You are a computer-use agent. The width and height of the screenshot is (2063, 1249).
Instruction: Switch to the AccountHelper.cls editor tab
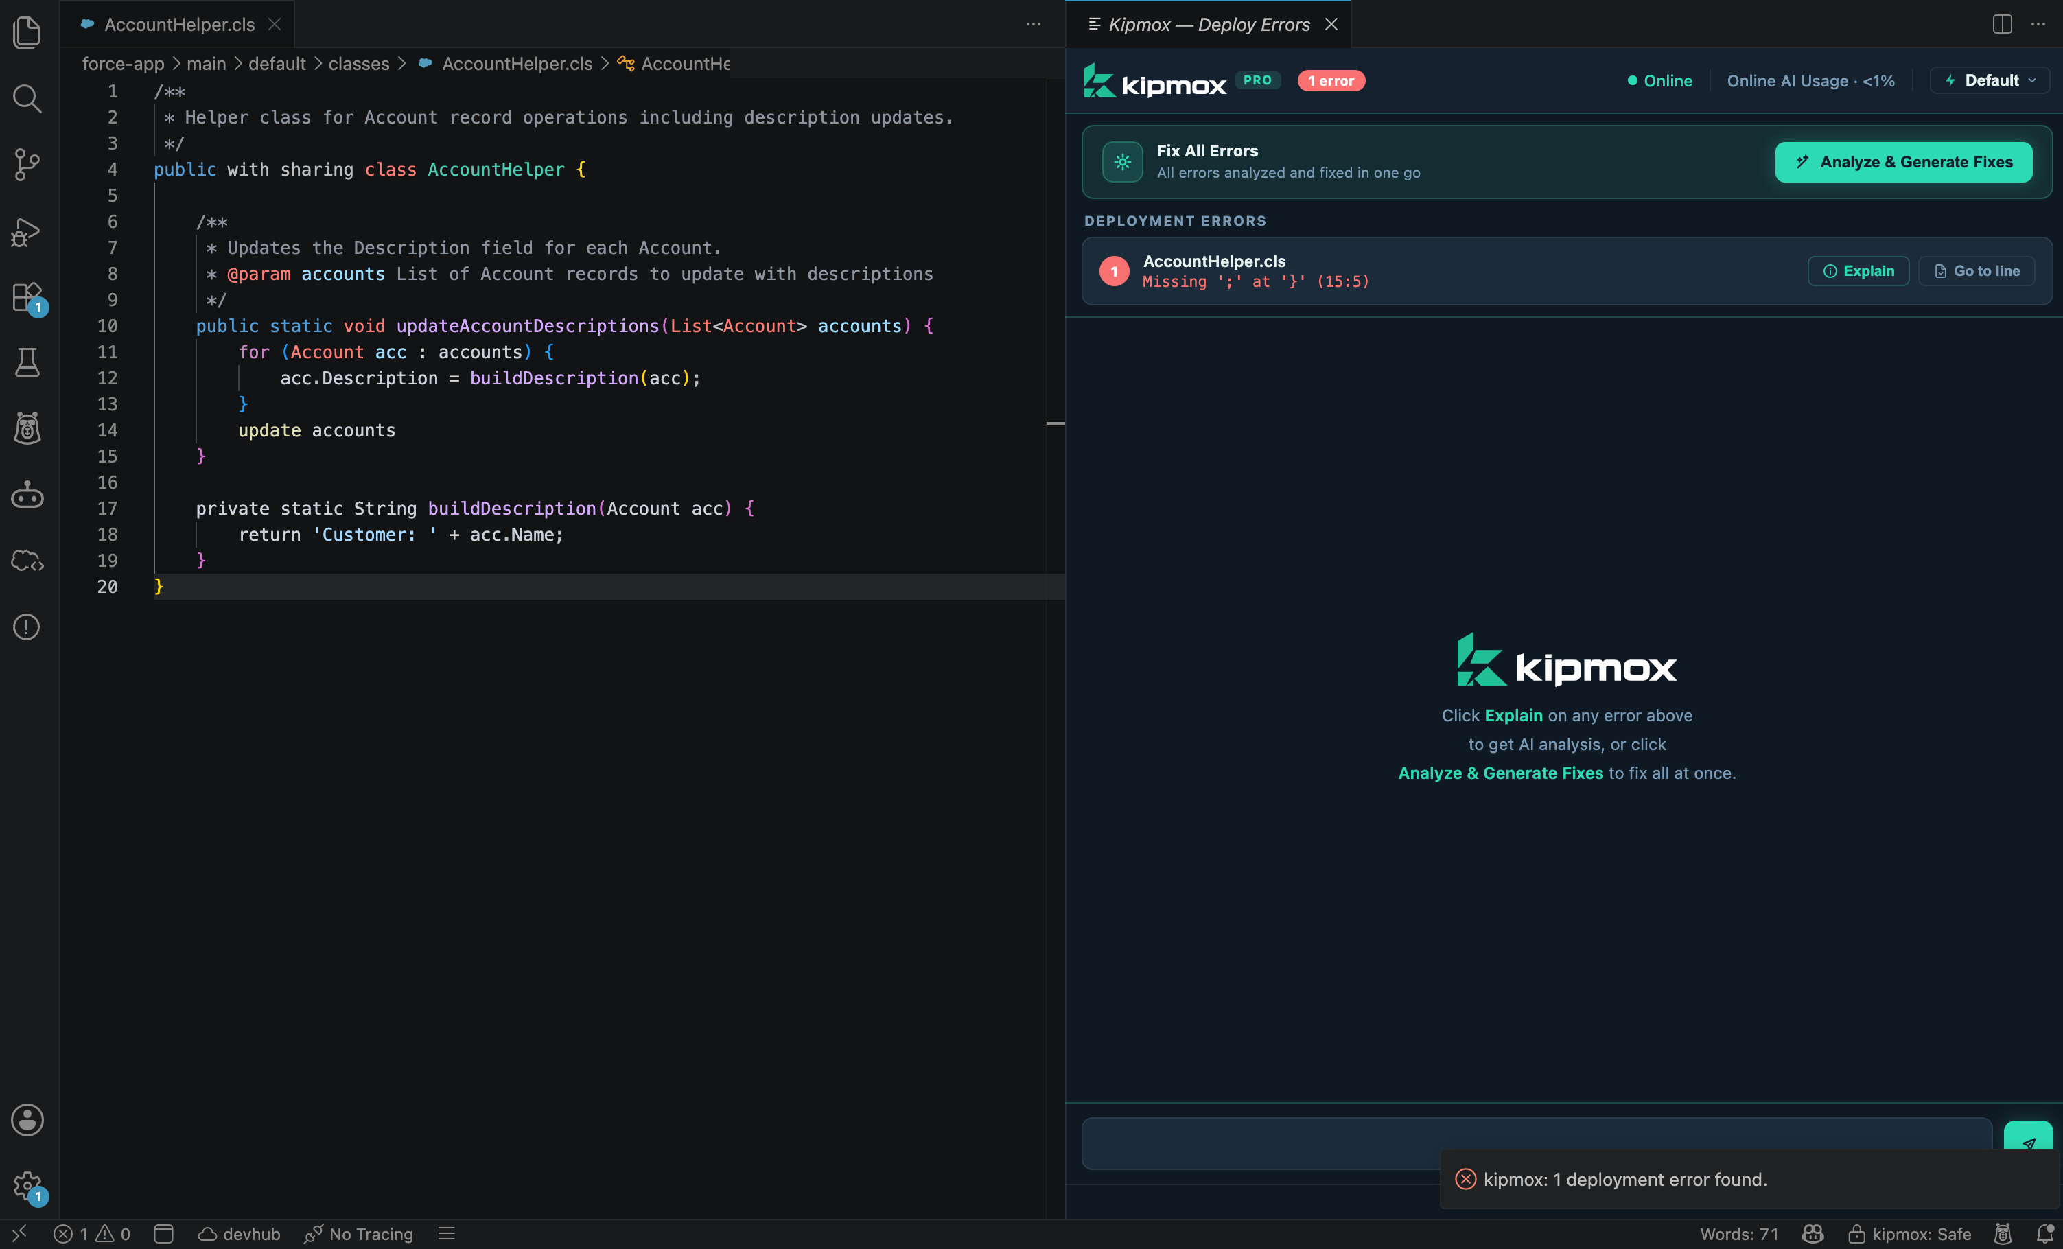[179, 24]
